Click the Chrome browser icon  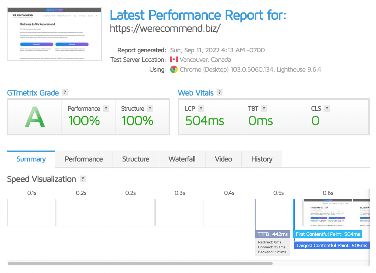(x=174, y=69)
